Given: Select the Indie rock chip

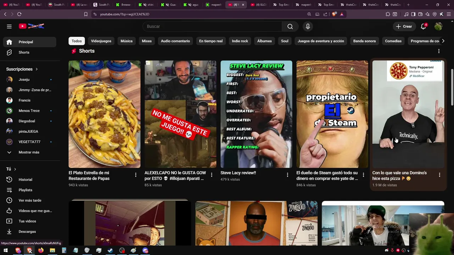Looking at the screenshot, I should pyautogui.click(x=240, y=41).
